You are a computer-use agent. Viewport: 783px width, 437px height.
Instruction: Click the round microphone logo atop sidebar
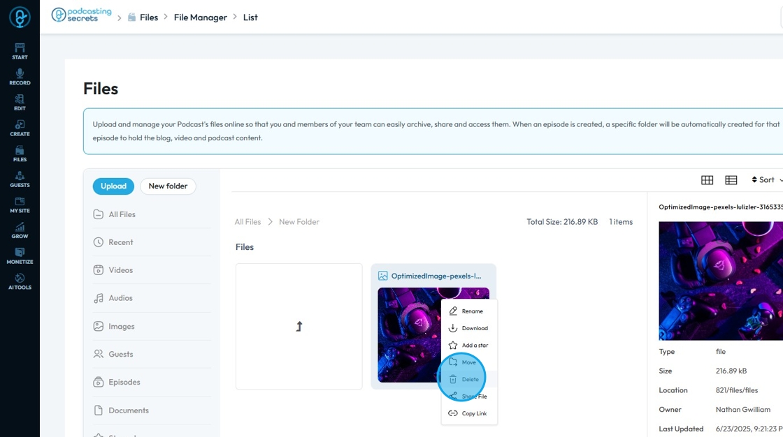pos(20,17)
